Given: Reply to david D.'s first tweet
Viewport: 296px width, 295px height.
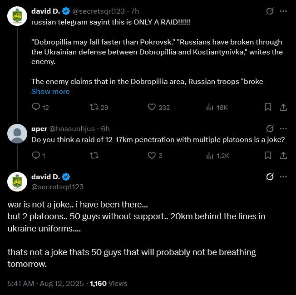Looking at the screenshot, I should point(36,107).
